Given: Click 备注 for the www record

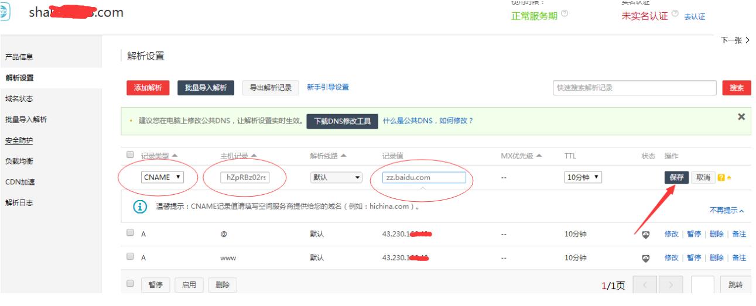Looking at the screenshot, I should point(739,258).
